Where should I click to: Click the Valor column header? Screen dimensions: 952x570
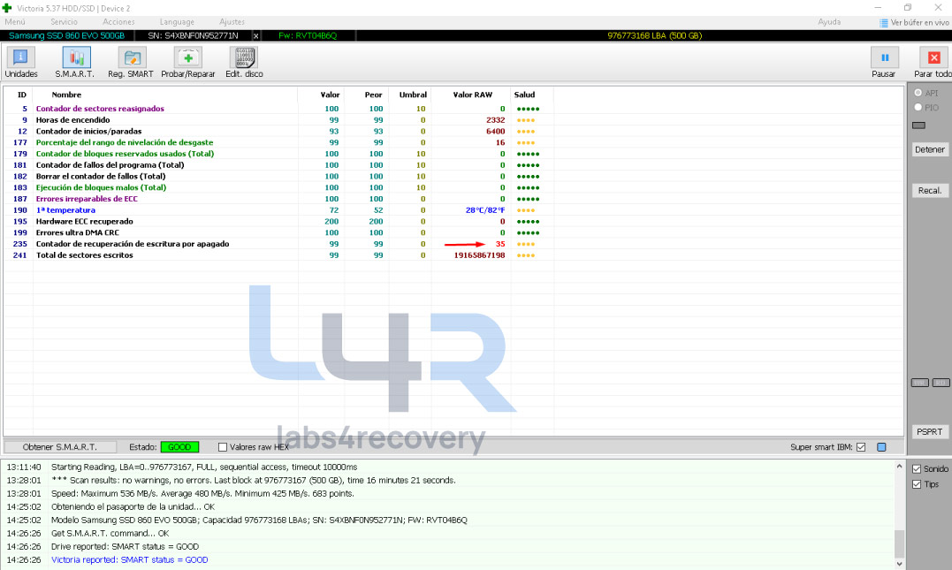click(331, 95)
